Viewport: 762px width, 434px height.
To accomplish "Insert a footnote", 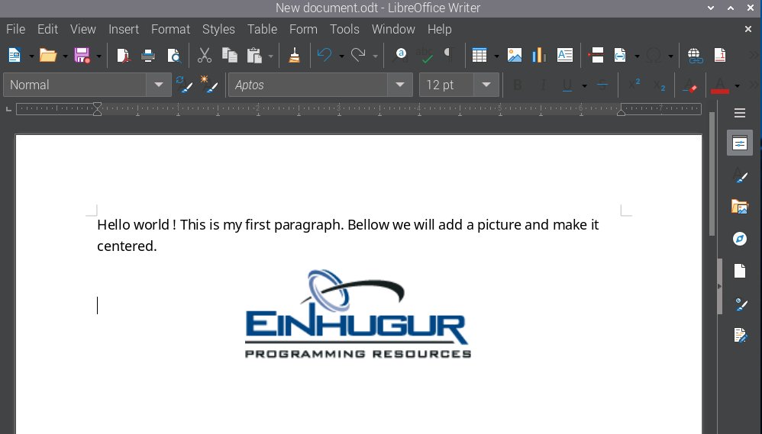I will pos(720,56).
